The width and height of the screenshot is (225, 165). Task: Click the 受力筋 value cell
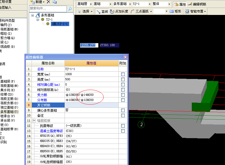92,95
